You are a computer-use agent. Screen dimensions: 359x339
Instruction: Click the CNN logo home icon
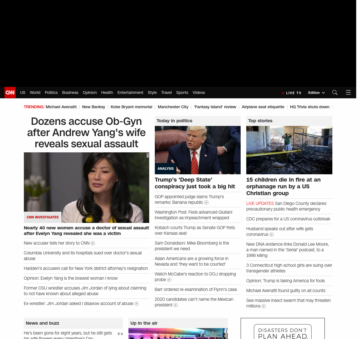[x=10, y=92]
